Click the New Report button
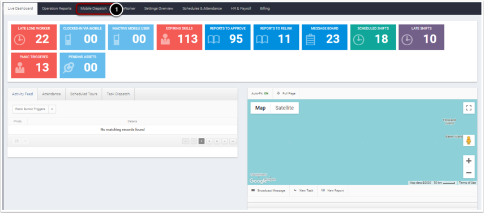This screenshot has width=484, height=213. coord(333,190)
